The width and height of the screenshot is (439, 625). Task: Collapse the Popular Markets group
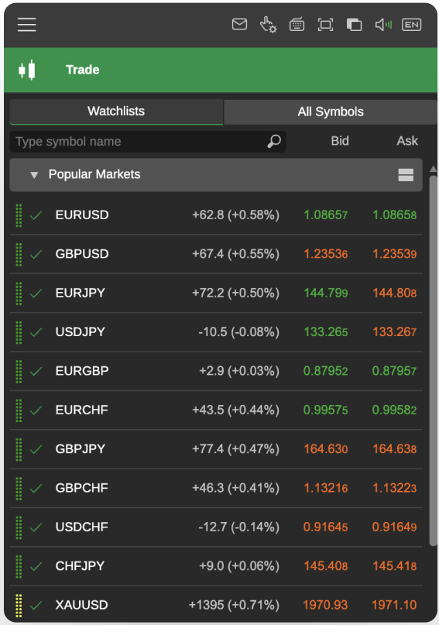34,175
